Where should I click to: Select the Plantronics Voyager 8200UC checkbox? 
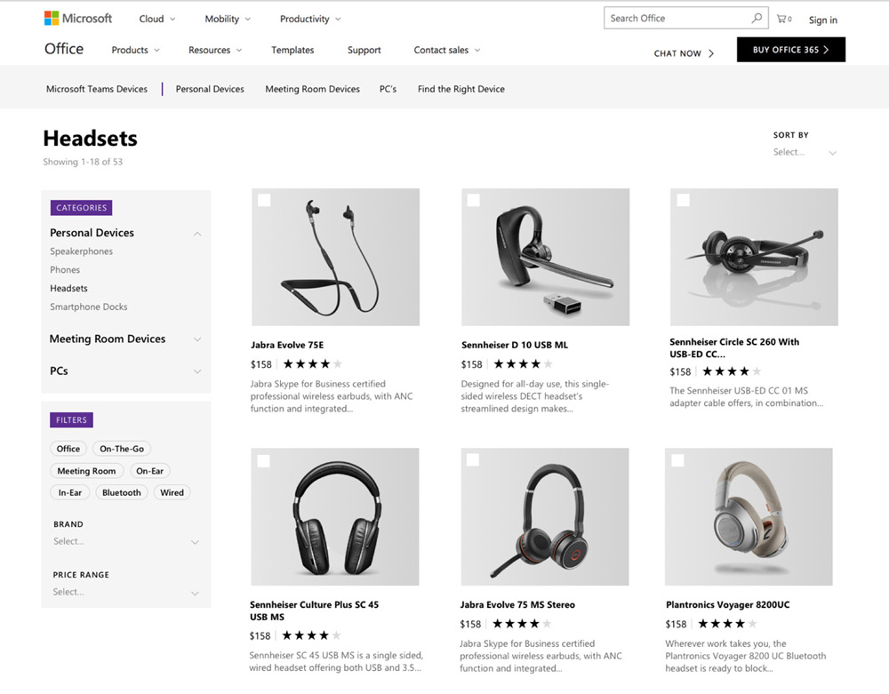pos(677,460)
